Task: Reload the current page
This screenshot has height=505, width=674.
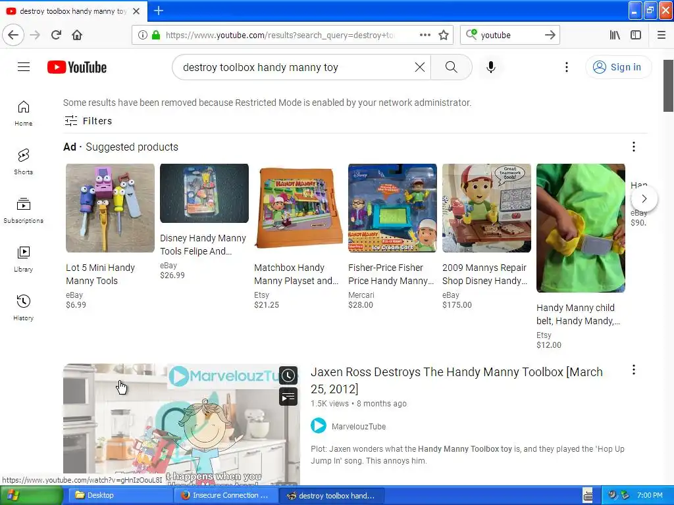Action: [x=56, y=35]
